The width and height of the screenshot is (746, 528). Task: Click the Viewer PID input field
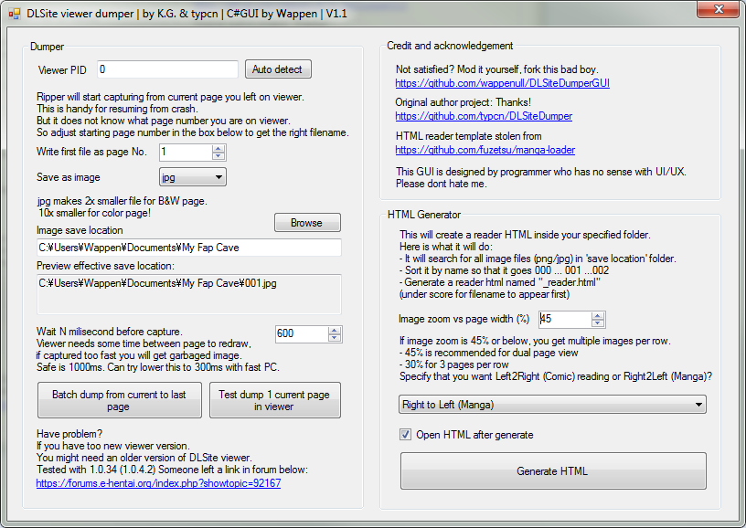pyautogui.click(x=167, y=69)
